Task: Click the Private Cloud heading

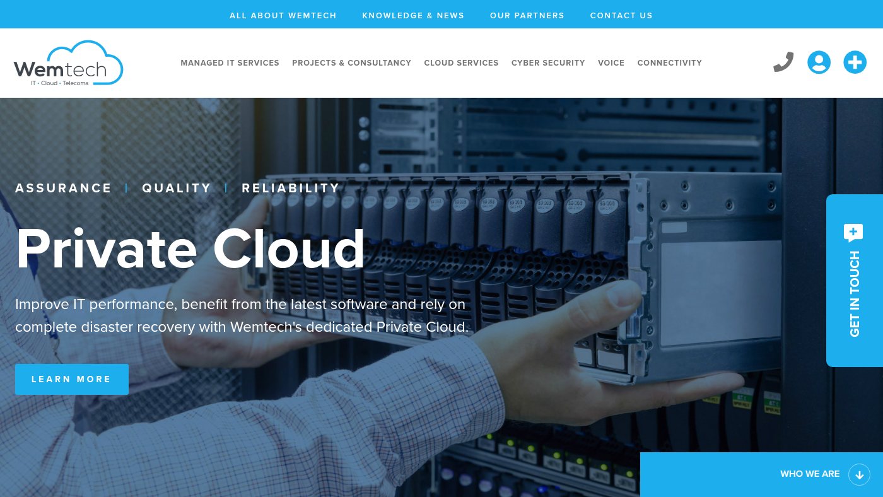Action: pos(190,248)
